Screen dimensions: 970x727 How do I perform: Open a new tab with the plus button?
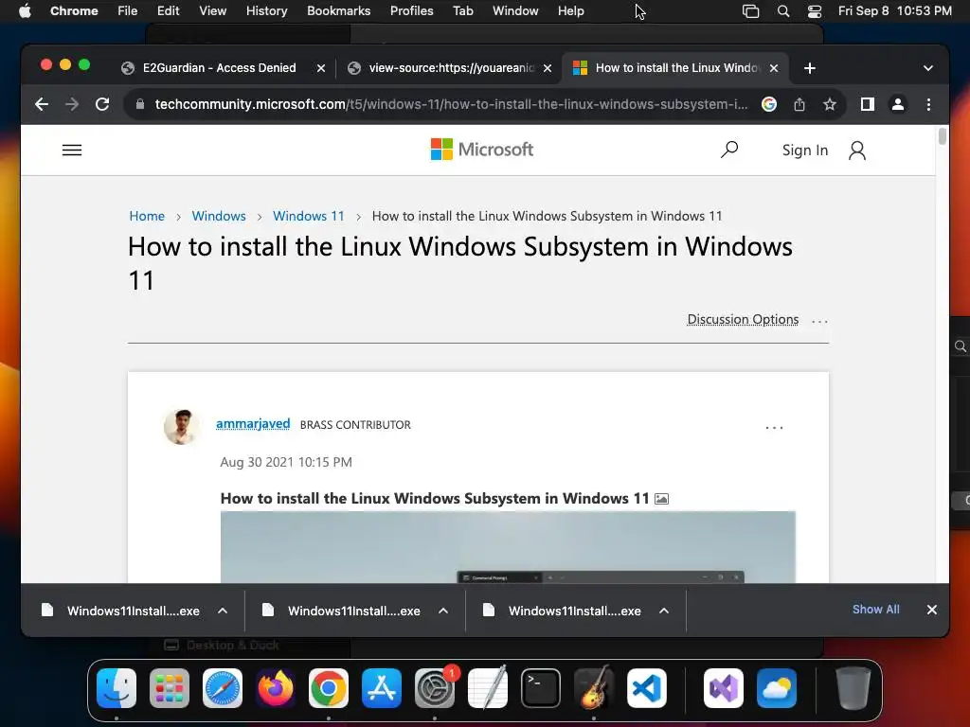coord(810,68)
